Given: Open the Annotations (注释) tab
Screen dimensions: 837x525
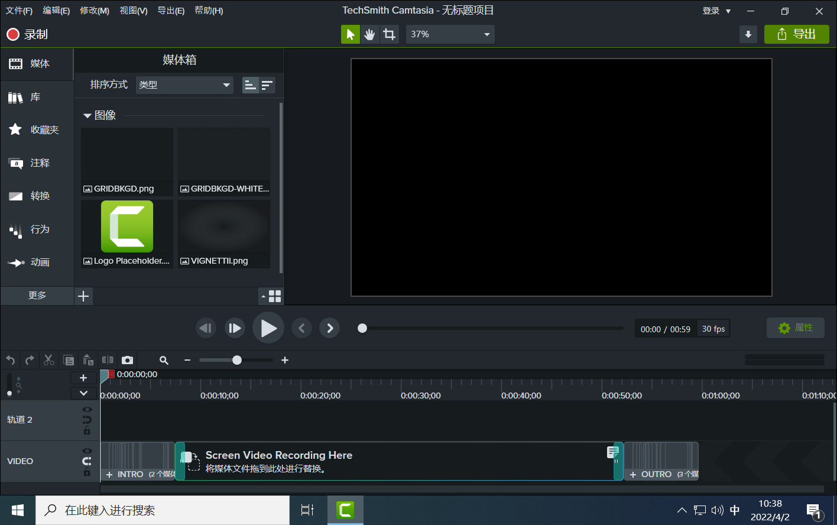Looking at the screenshot, I should [37, 163].
